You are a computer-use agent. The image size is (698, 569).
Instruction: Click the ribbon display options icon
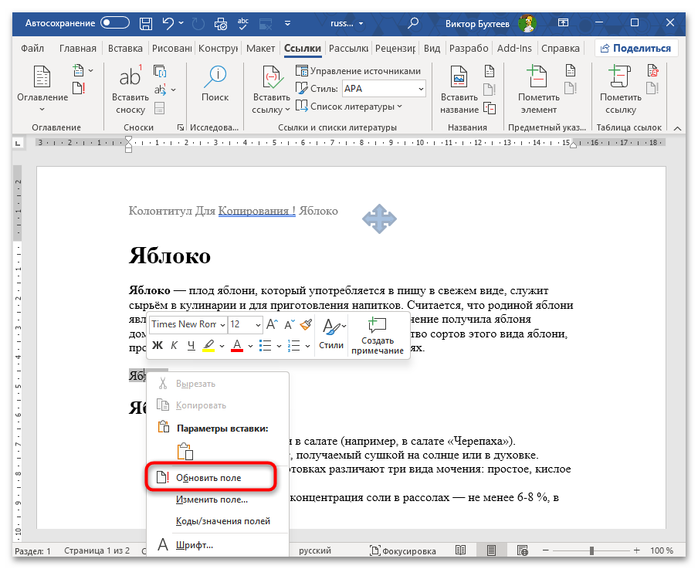563,22
